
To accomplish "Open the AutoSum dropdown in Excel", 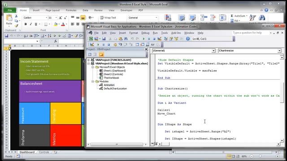I will (247, 16).
